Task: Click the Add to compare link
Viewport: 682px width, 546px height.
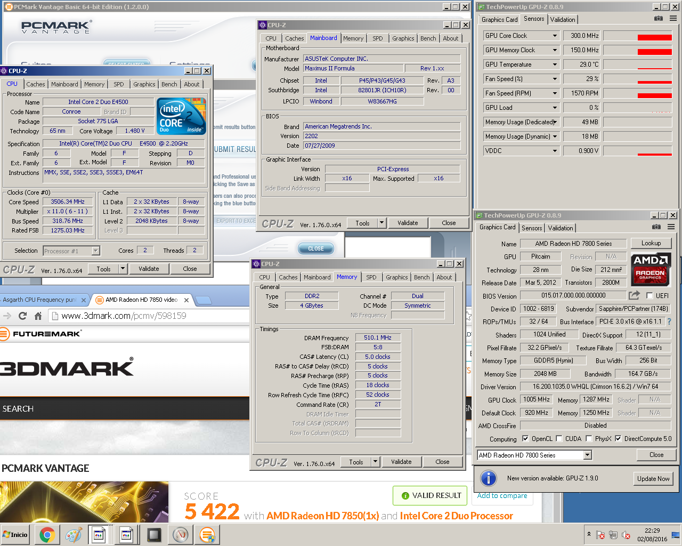Action: coord(502,496)
